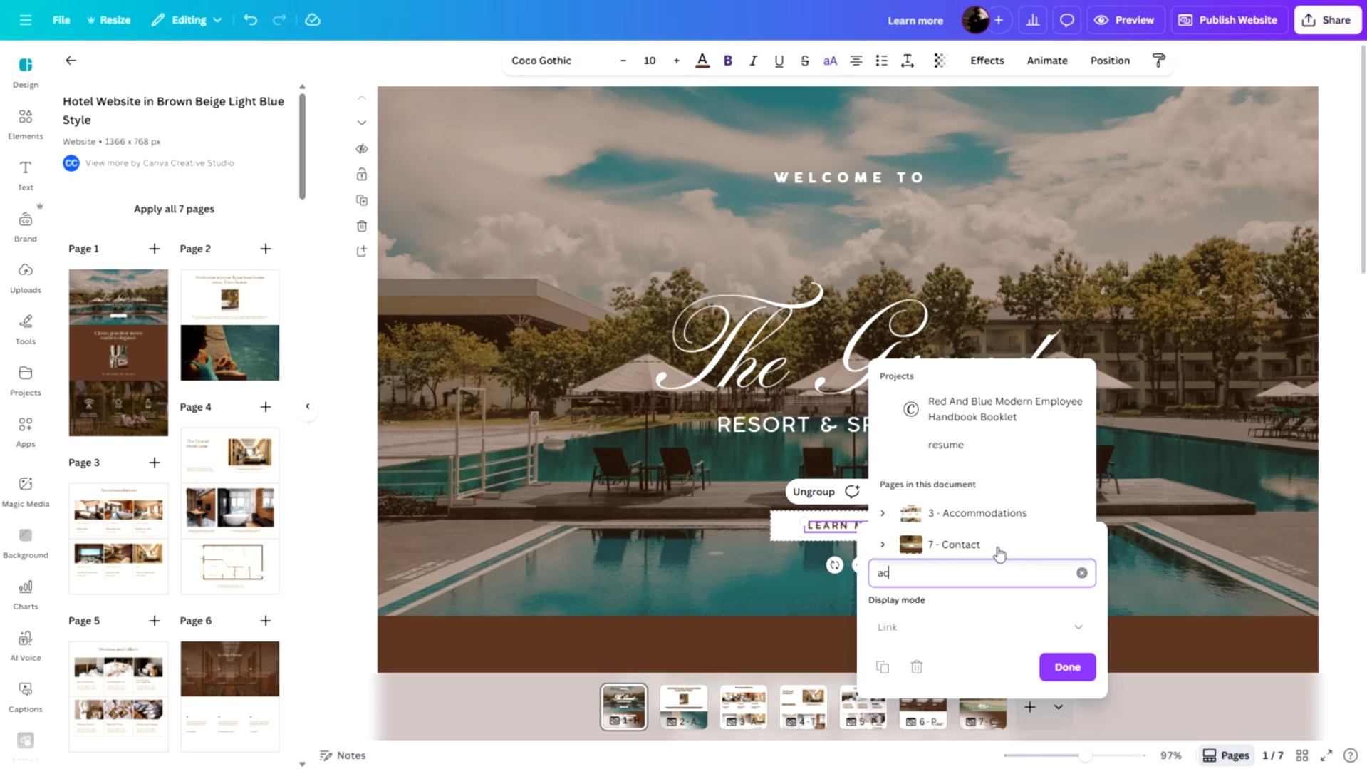
Task: Click the Uploads sidebar icon
Action: 26,277
